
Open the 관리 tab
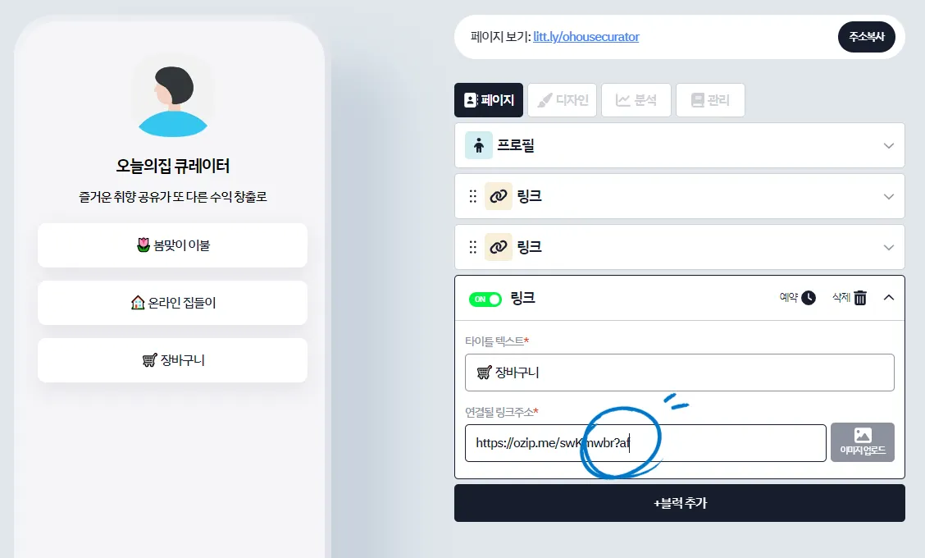(710, 100)
